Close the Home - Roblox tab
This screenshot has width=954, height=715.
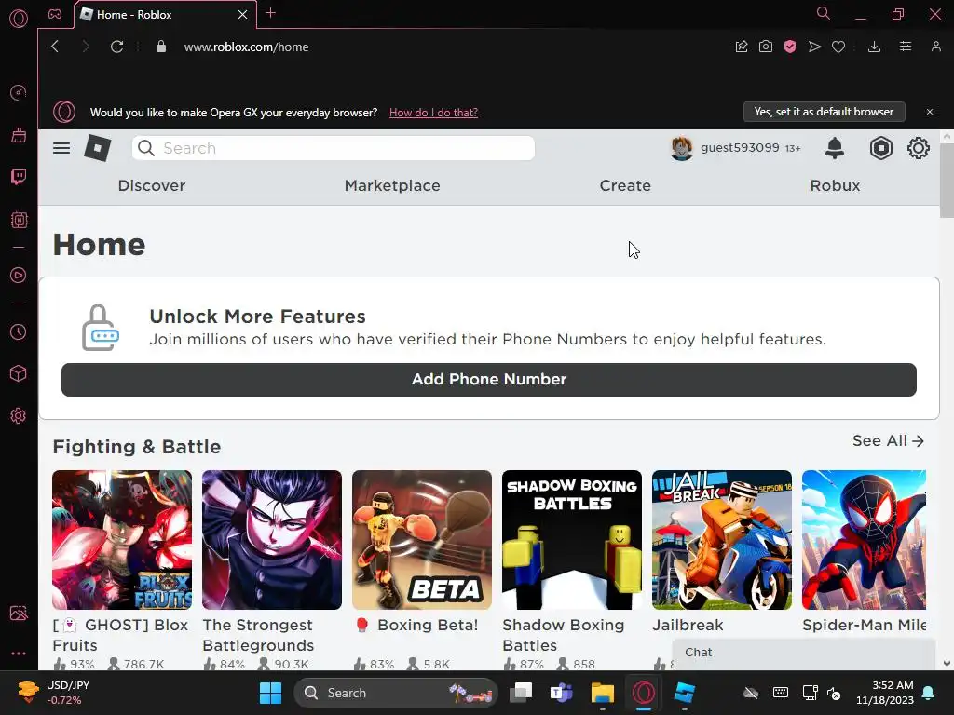tap(243, 15)
